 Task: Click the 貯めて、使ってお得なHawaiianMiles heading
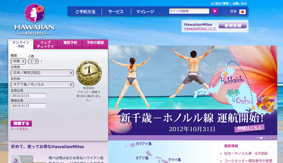pyautogui.click(x=47, y=147)
